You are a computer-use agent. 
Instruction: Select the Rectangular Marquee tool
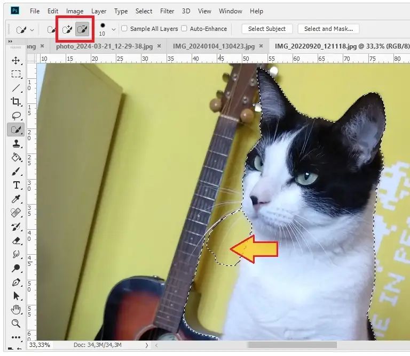coord(16,74)
